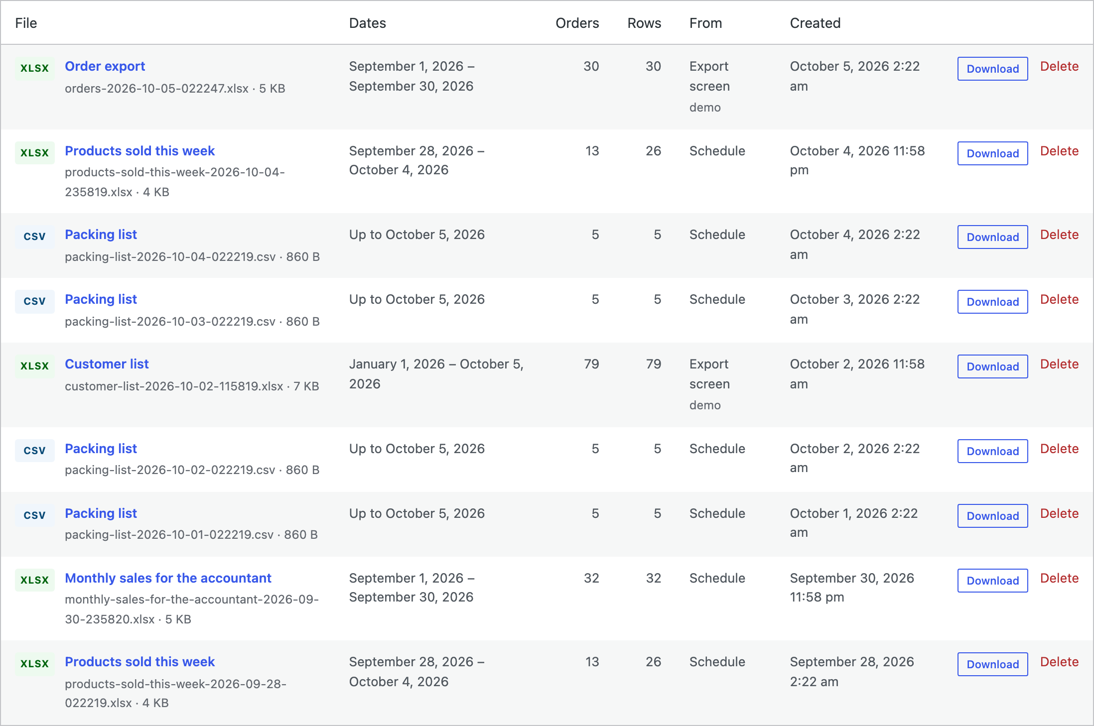Click the Dates column header

pos(368,23)
